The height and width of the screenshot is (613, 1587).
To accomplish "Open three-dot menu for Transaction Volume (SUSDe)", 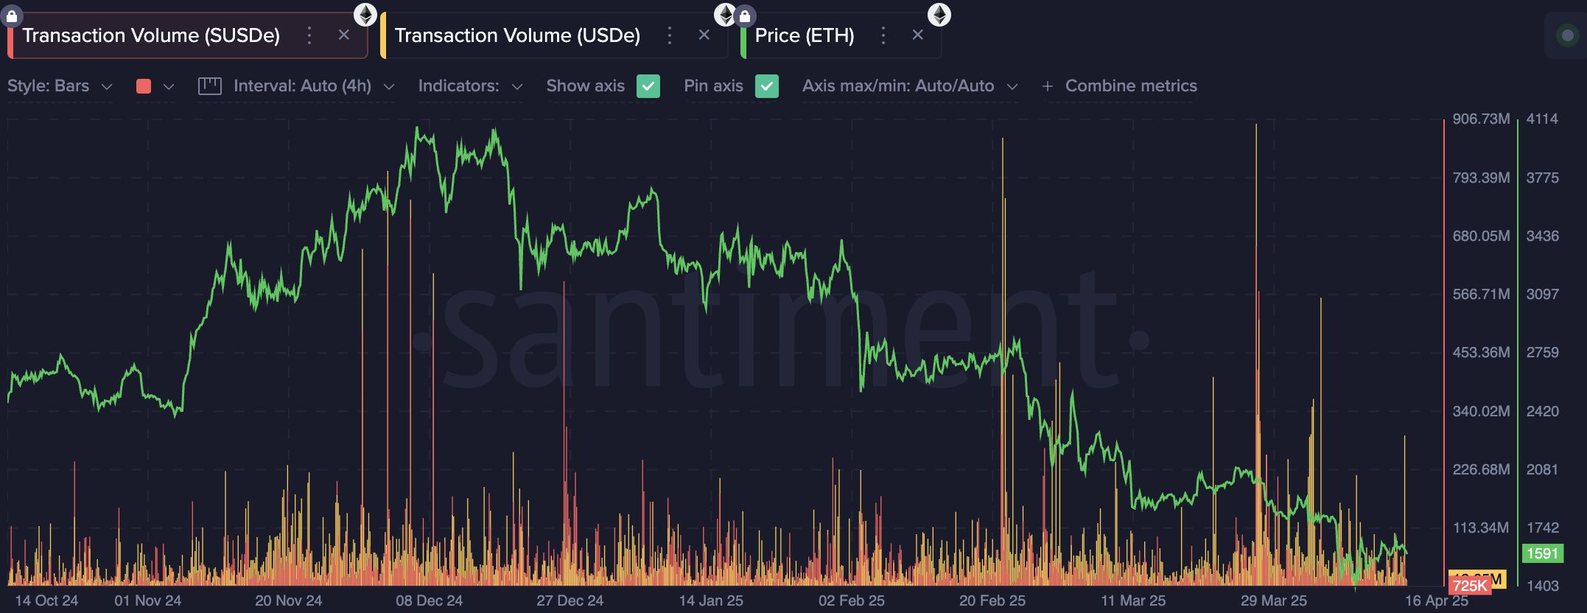I will (309, 35).
